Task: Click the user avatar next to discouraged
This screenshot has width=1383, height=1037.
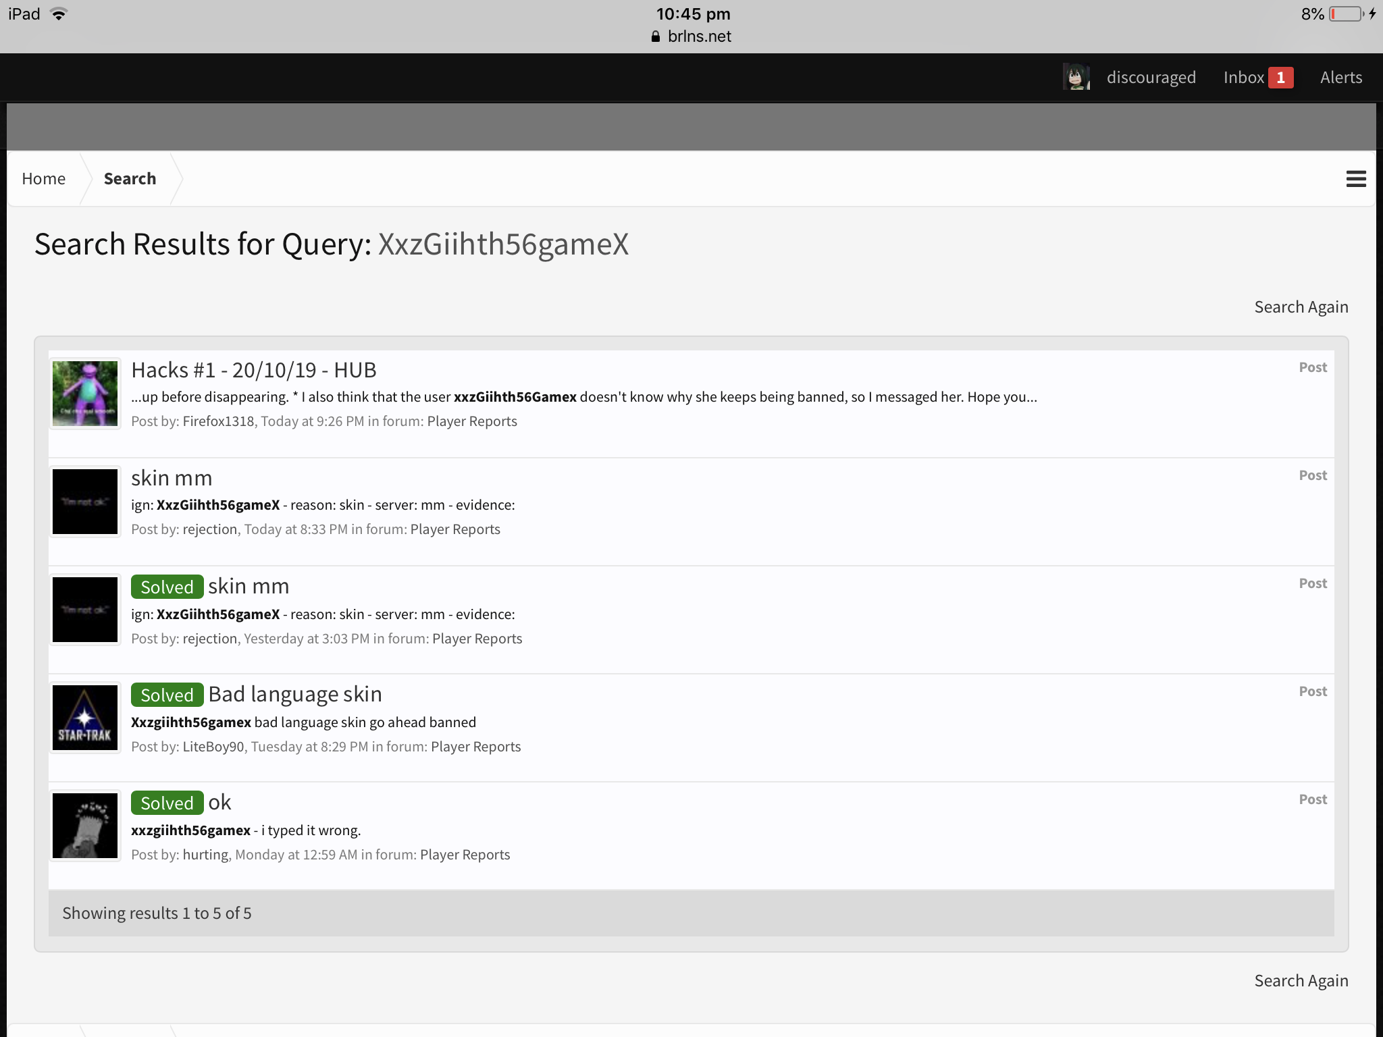Action: [1076, 77]
